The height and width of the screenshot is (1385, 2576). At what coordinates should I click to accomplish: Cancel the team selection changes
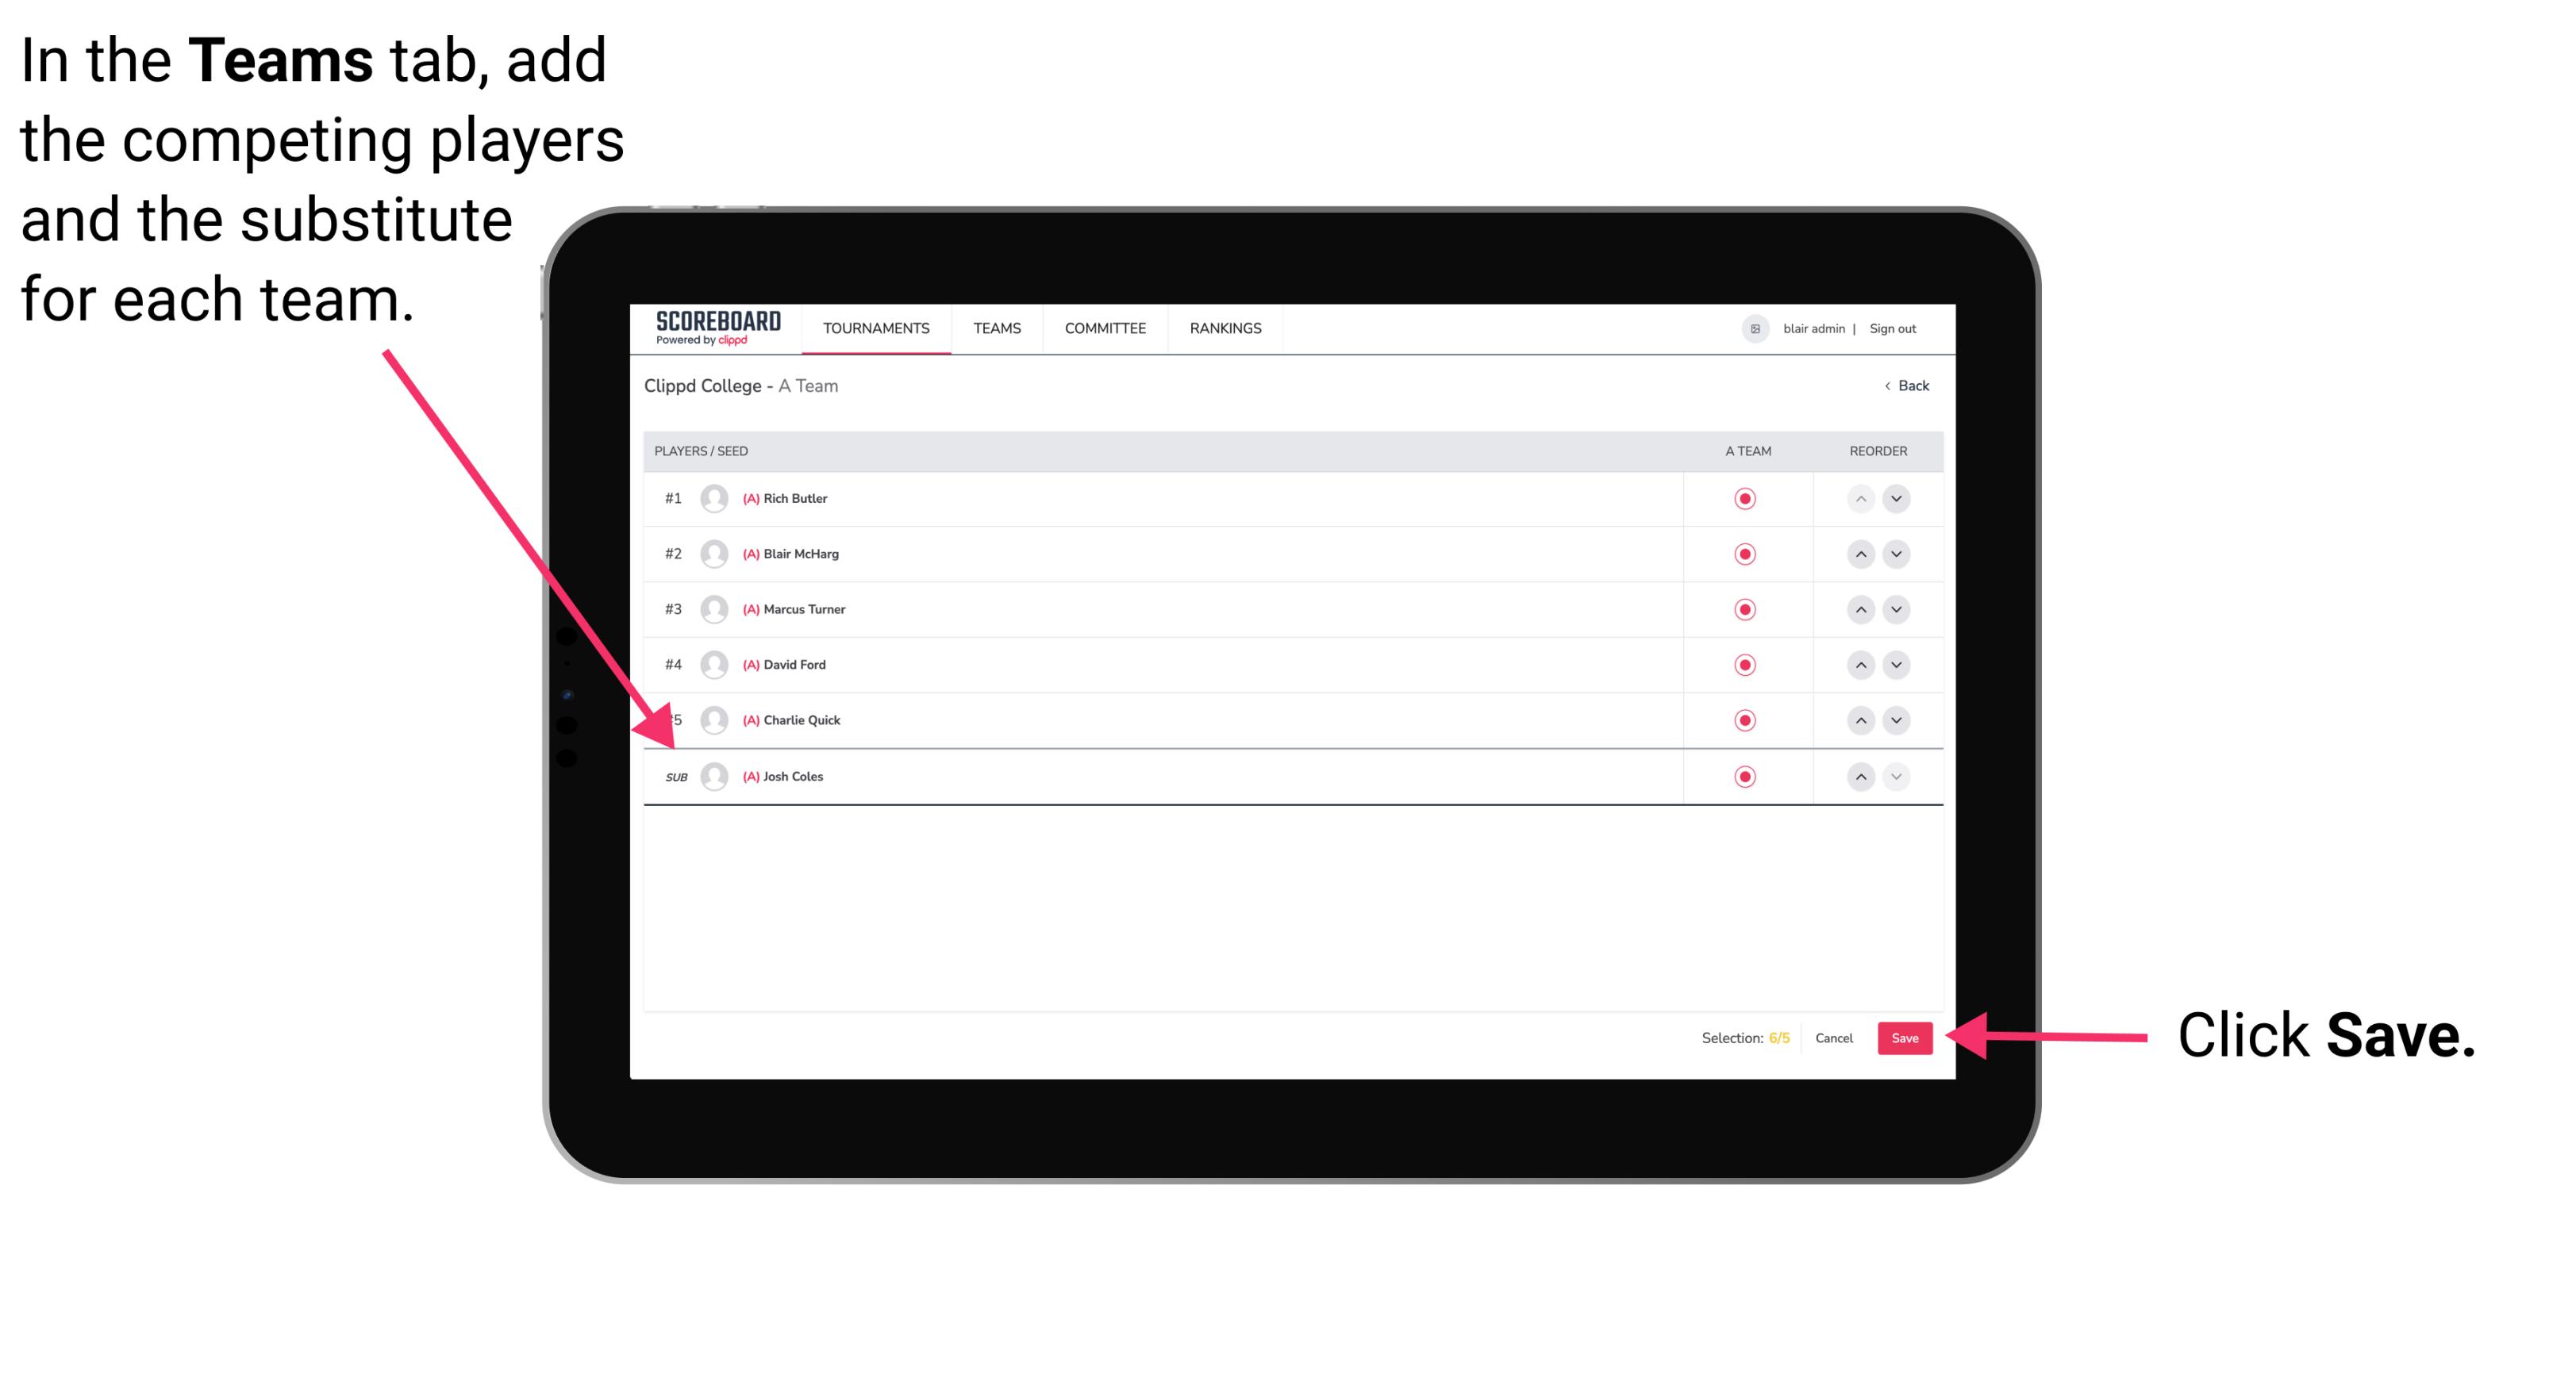click(1834, 1038)
